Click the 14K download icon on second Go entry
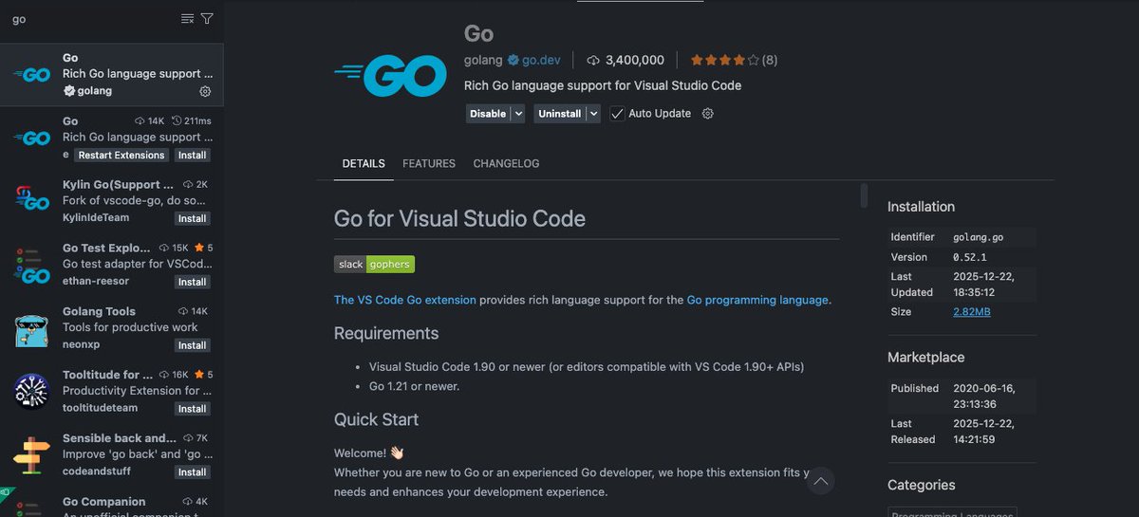Image resolution: width=1139 pixels, height=517 pixels. tap(140, 121)
